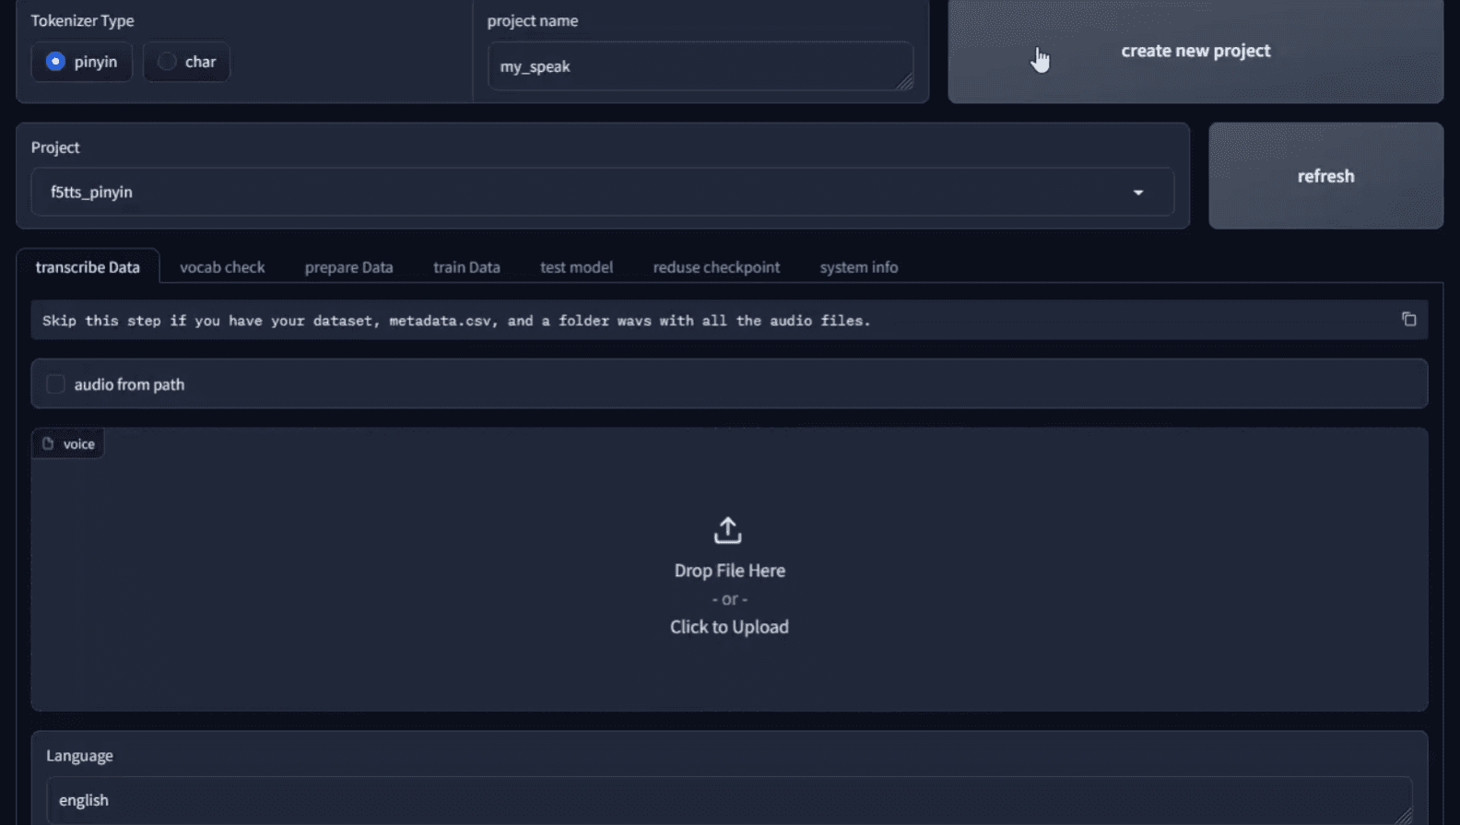
Task: Select the char tokenizer option
Action: [167, 62]
